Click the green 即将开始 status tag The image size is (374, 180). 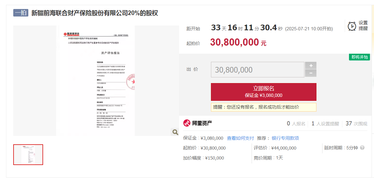(359, 57)
